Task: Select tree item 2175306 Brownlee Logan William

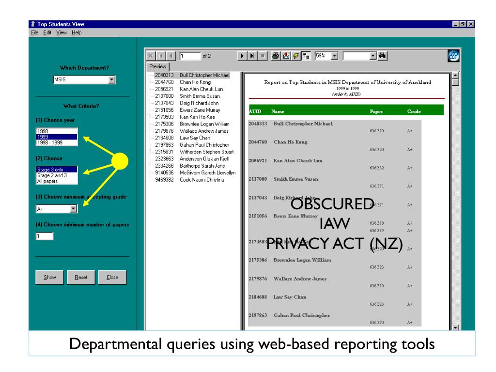Action: (x=192, y=124)
